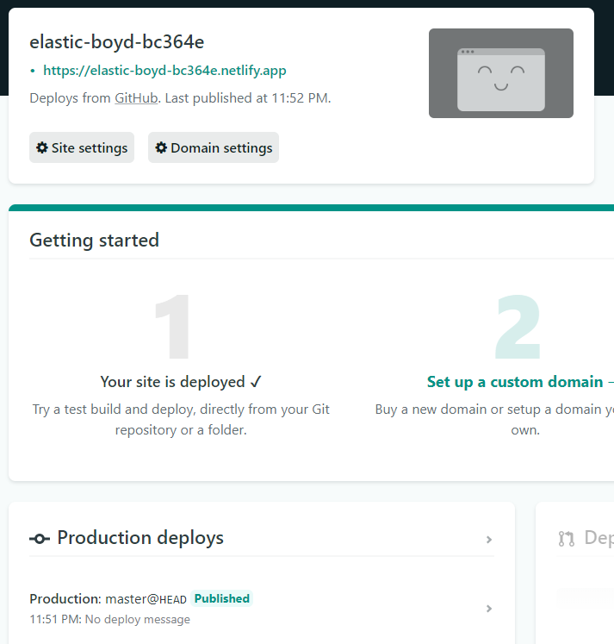Click the gear icon in Site settings

pos(41,147)
